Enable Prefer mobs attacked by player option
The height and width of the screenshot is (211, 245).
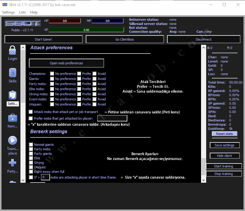[31, 118]
